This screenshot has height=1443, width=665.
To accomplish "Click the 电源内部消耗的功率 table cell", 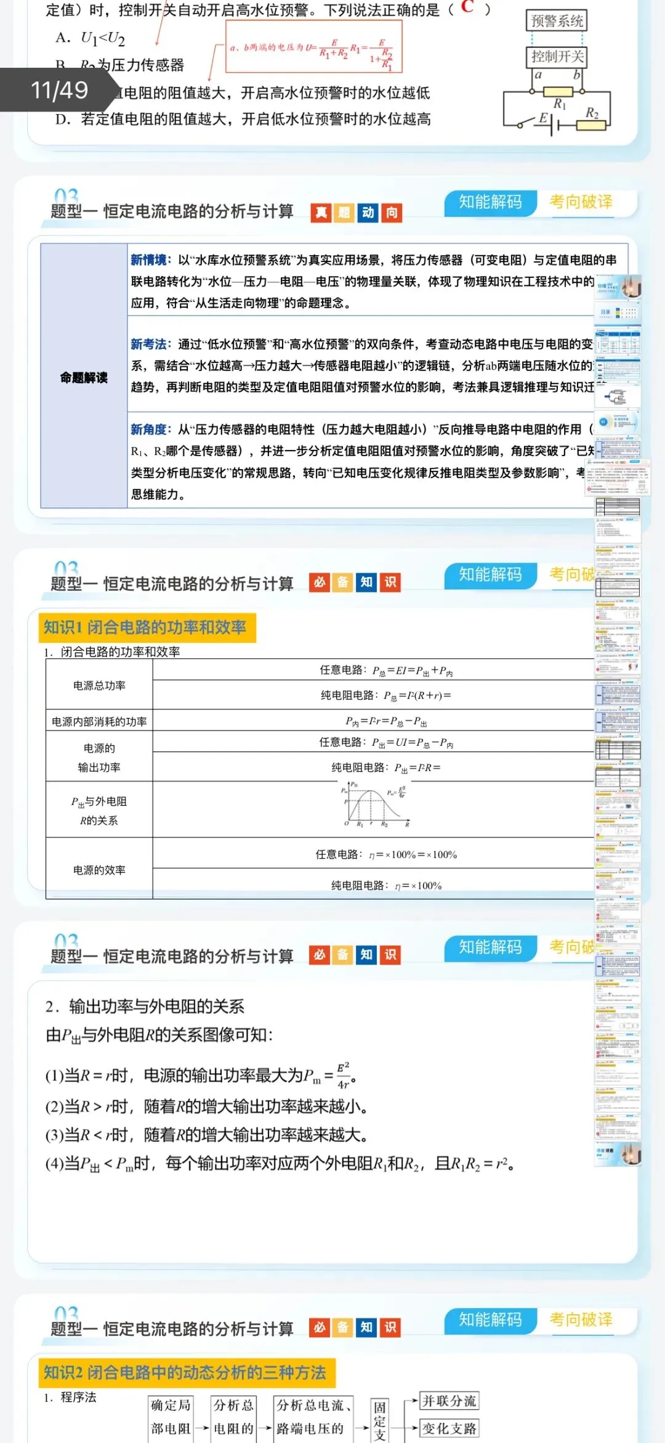I will pos(99,721).
